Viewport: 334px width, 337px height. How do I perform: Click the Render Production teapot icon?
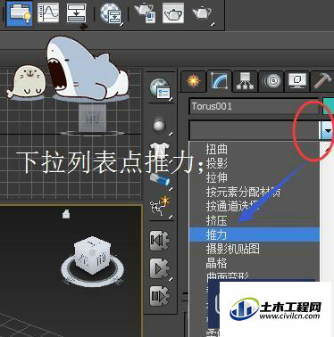(x=203, y=13)
